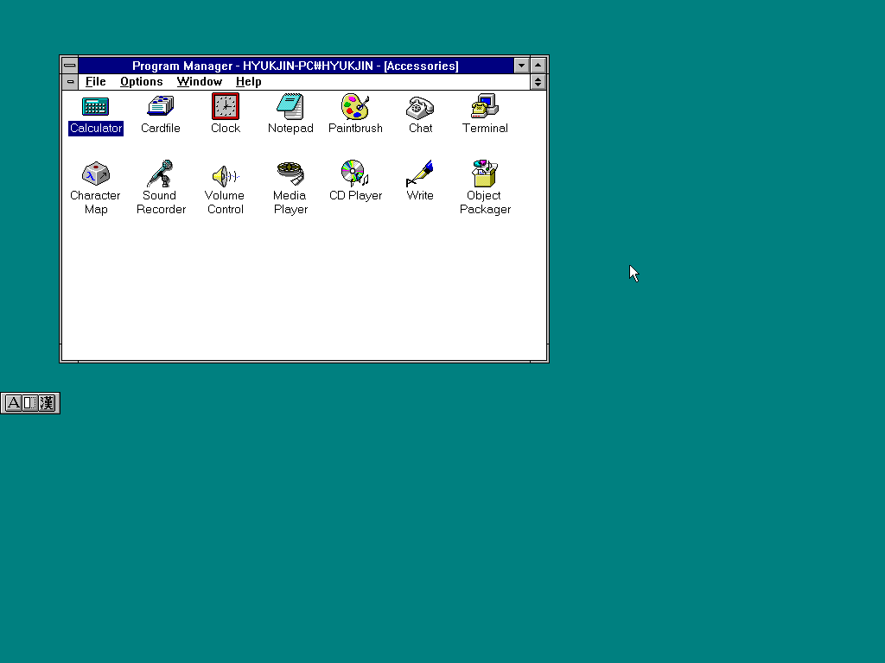The height and width of the screenshot is (663, 885).
Task: Select the Calculator program icon
Action: click(95, 106)
